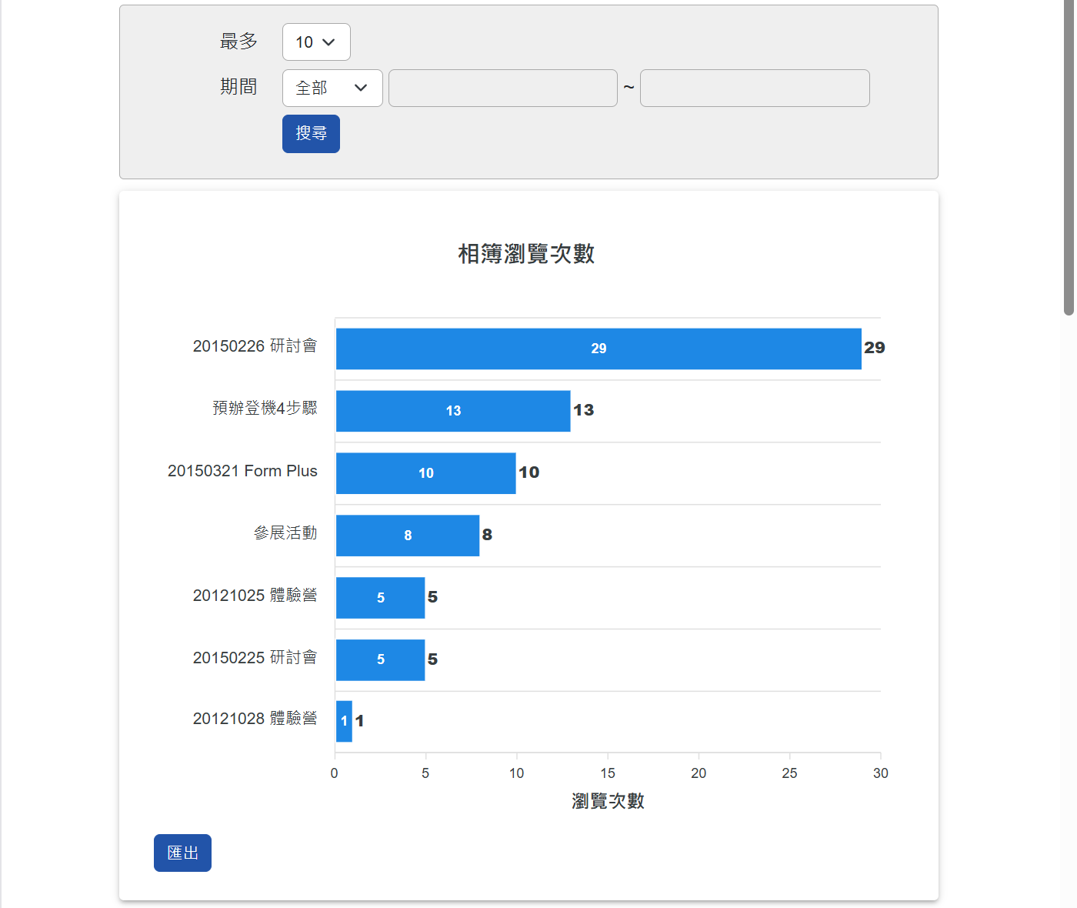The image size is (1077, 908).
Task: Click the x-axis tick label 20
Action: pyautogui.click(x=699, y=773)
